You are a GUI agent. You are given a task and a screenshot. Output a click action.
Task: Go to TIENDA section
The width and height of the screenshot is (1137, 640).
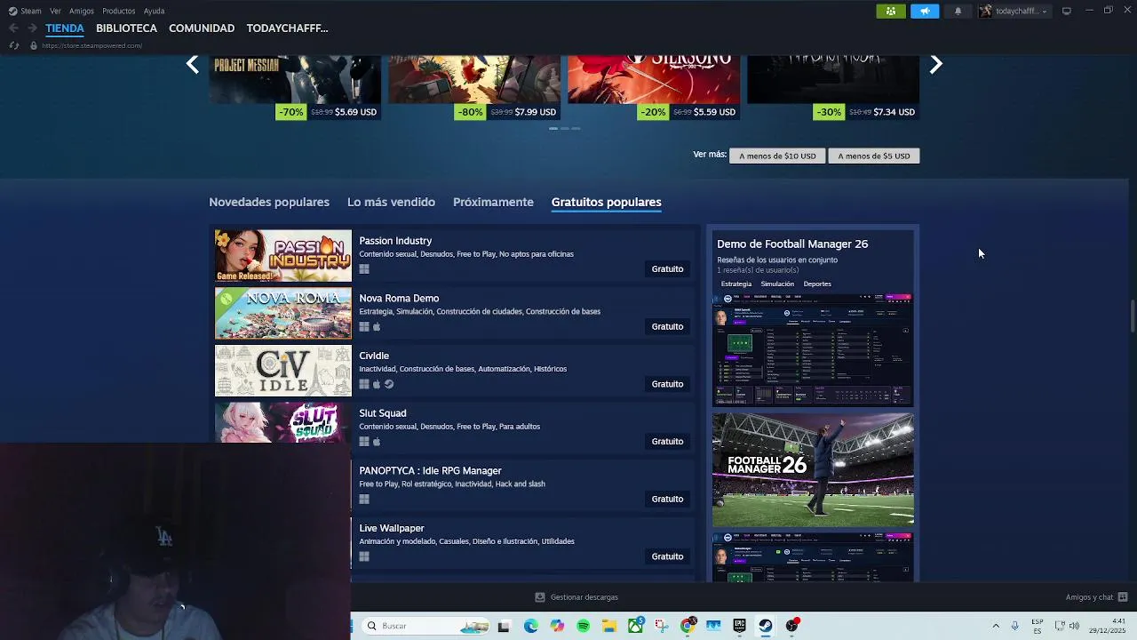[65, 28]
